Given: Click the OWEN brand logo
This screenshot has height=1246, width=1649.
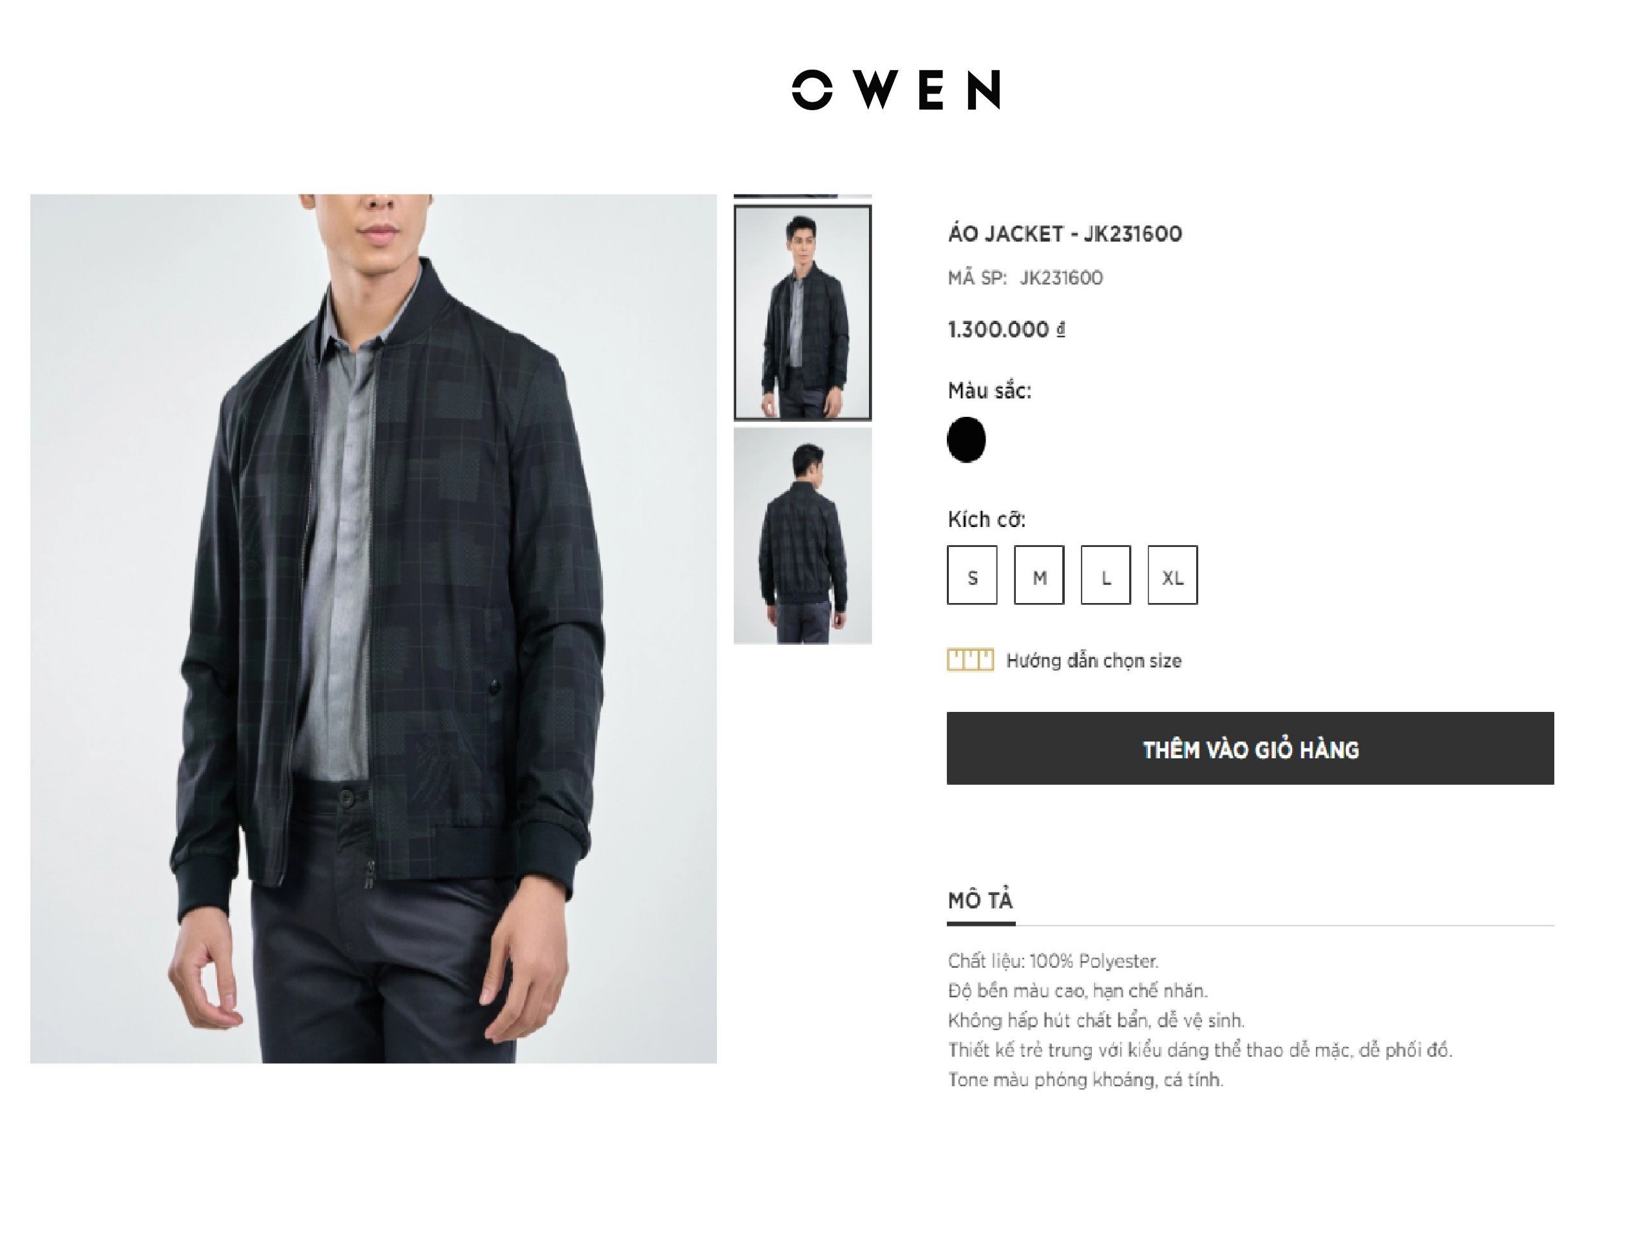Looking at the screenshot, I should (x=896, y=90).
